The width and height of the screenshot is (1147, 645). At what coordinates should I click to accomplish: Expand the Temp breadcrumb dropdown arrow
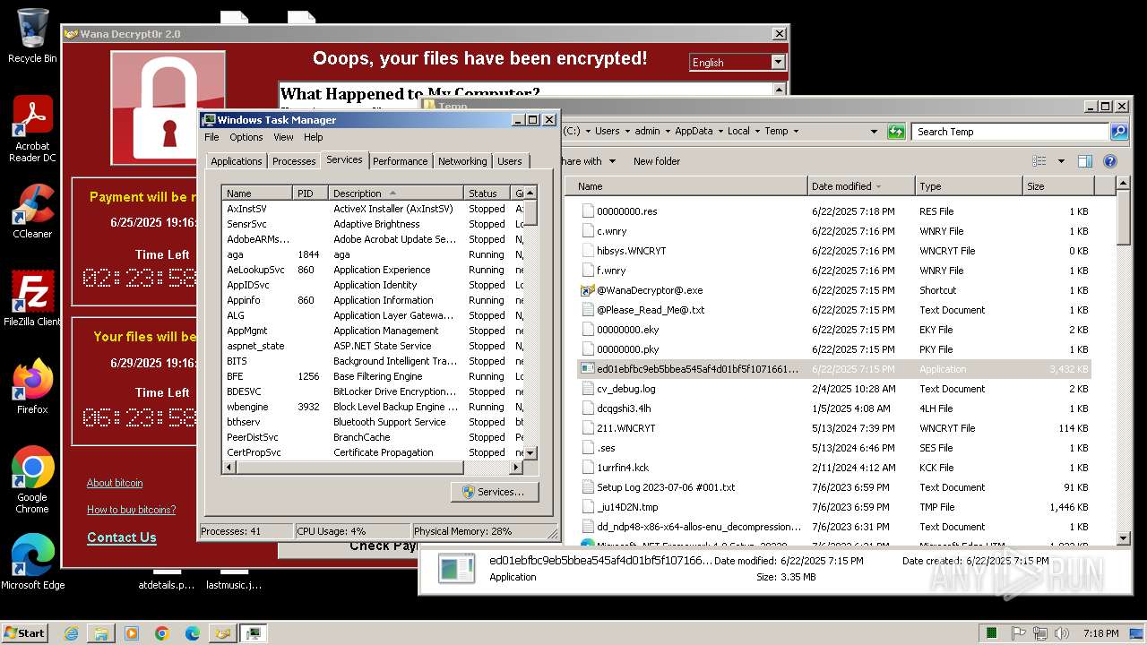click(x=796, y=132)
